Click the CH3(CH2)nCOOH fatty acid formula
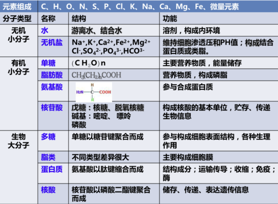 96,75
